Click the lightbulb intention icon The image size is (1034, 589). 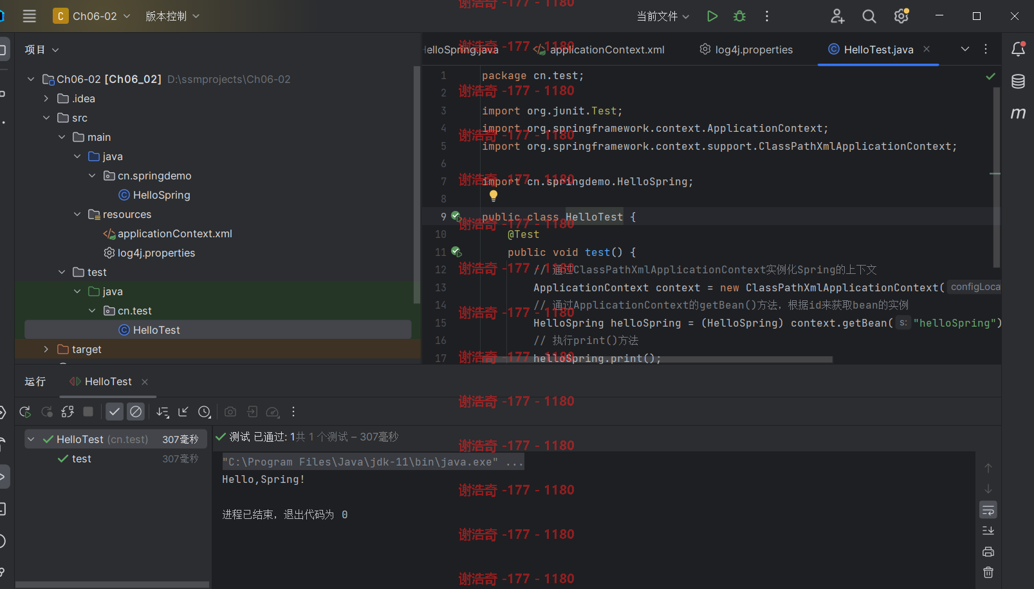493,195
